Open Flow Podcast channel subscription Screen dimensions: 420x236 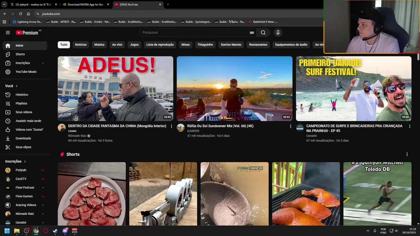(25, 187)
